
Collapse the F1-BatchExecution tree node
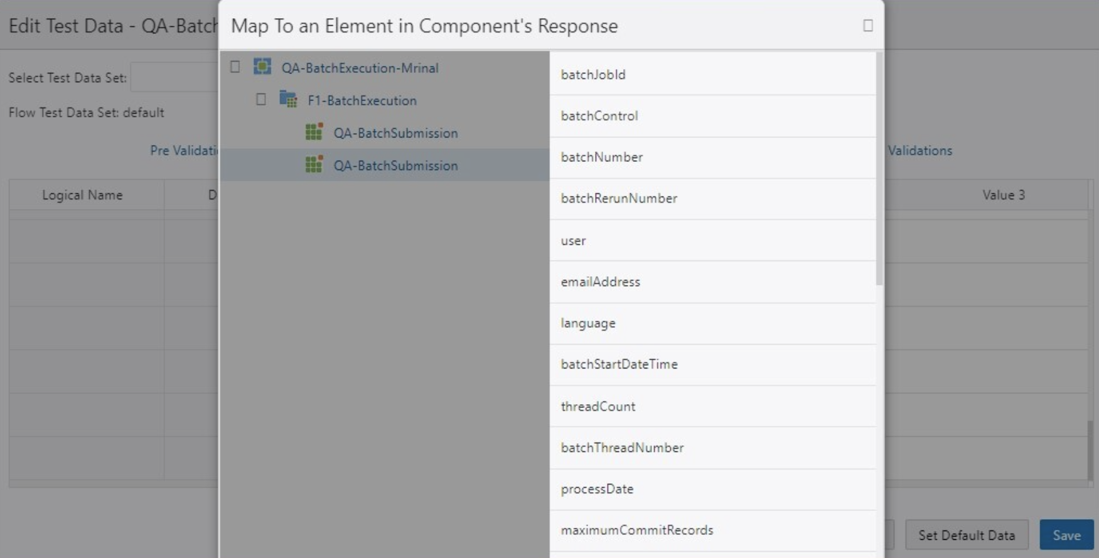point(260,99)
